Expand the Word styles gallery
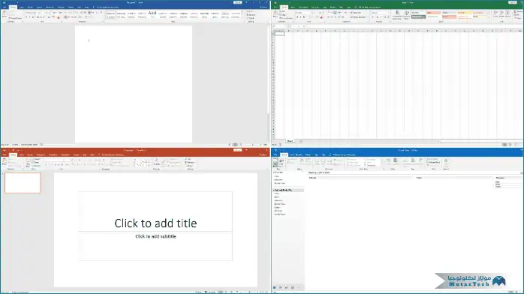 tap(242, 17)
